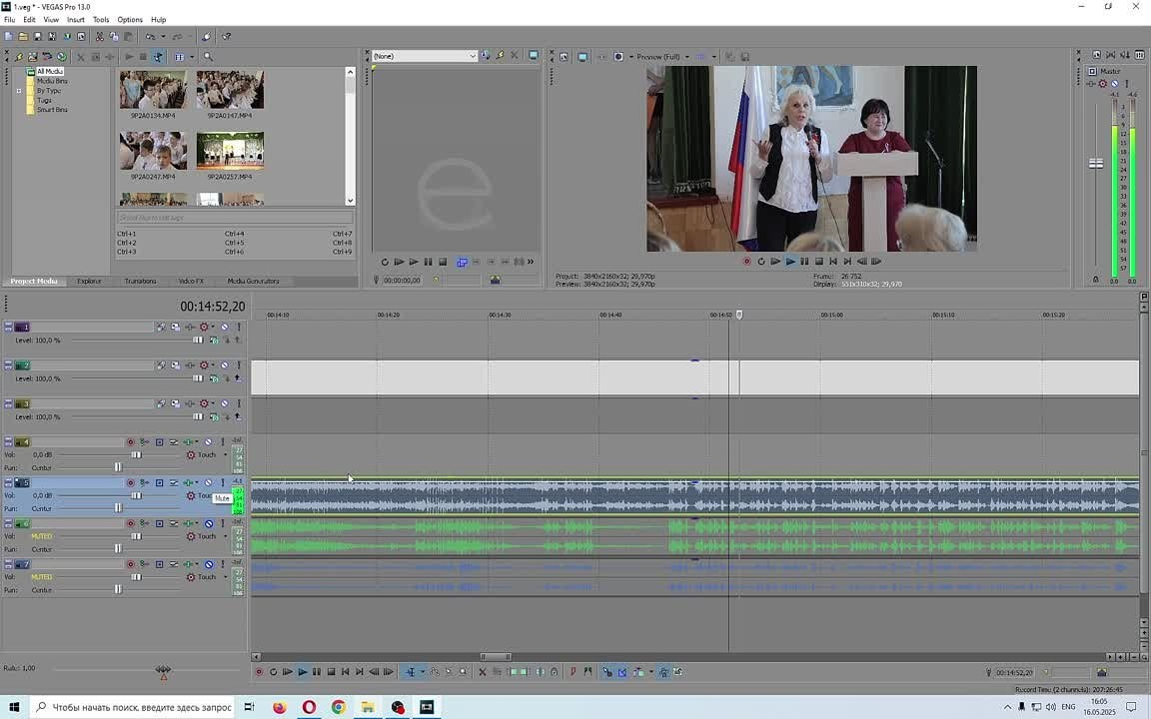This screenshot has width=1151, height=719.
Task: Click the Import Media icon in Project Media
Action: click(18, 57)
